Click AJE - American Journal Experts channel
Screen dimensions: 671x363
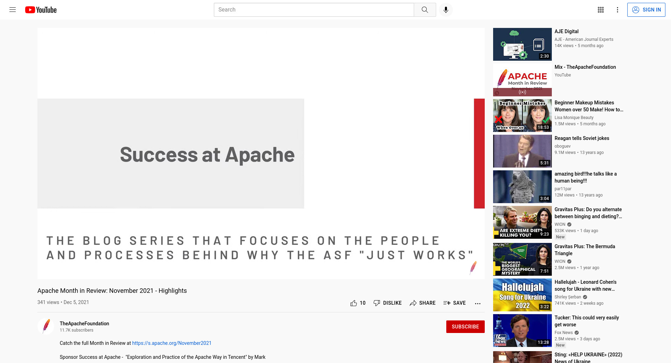coord(584,39)
